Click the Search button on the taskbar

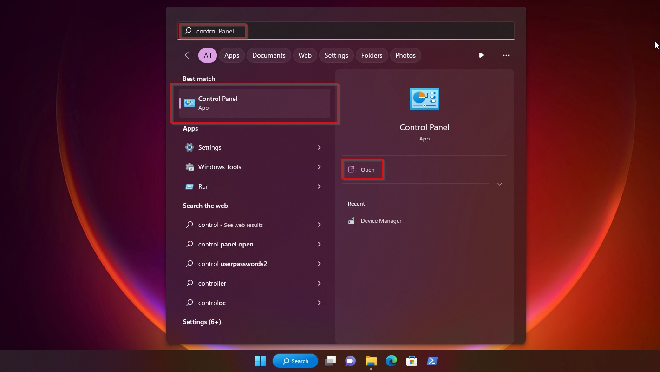[x=295, y=361]
